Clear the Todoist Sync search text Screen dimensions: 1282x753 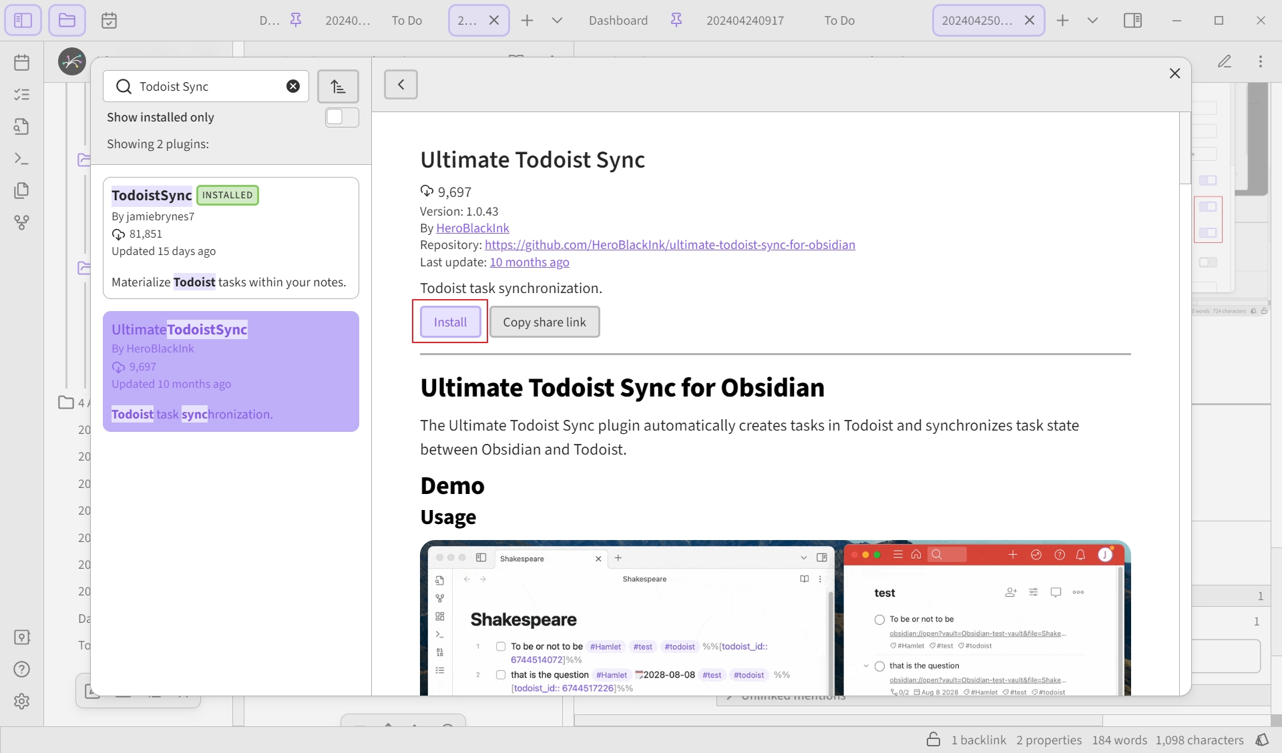click(293, 86)
